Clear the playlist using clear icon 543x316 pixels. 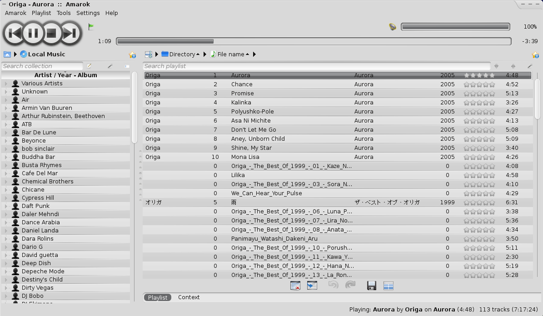click(x=295, y=286)
